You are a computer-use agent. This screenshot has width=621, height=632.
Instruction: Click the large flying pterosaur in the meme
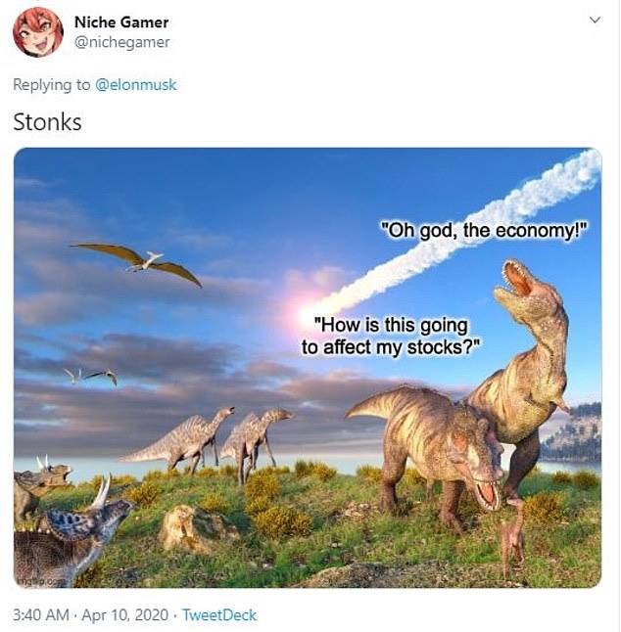coord(137,262)
